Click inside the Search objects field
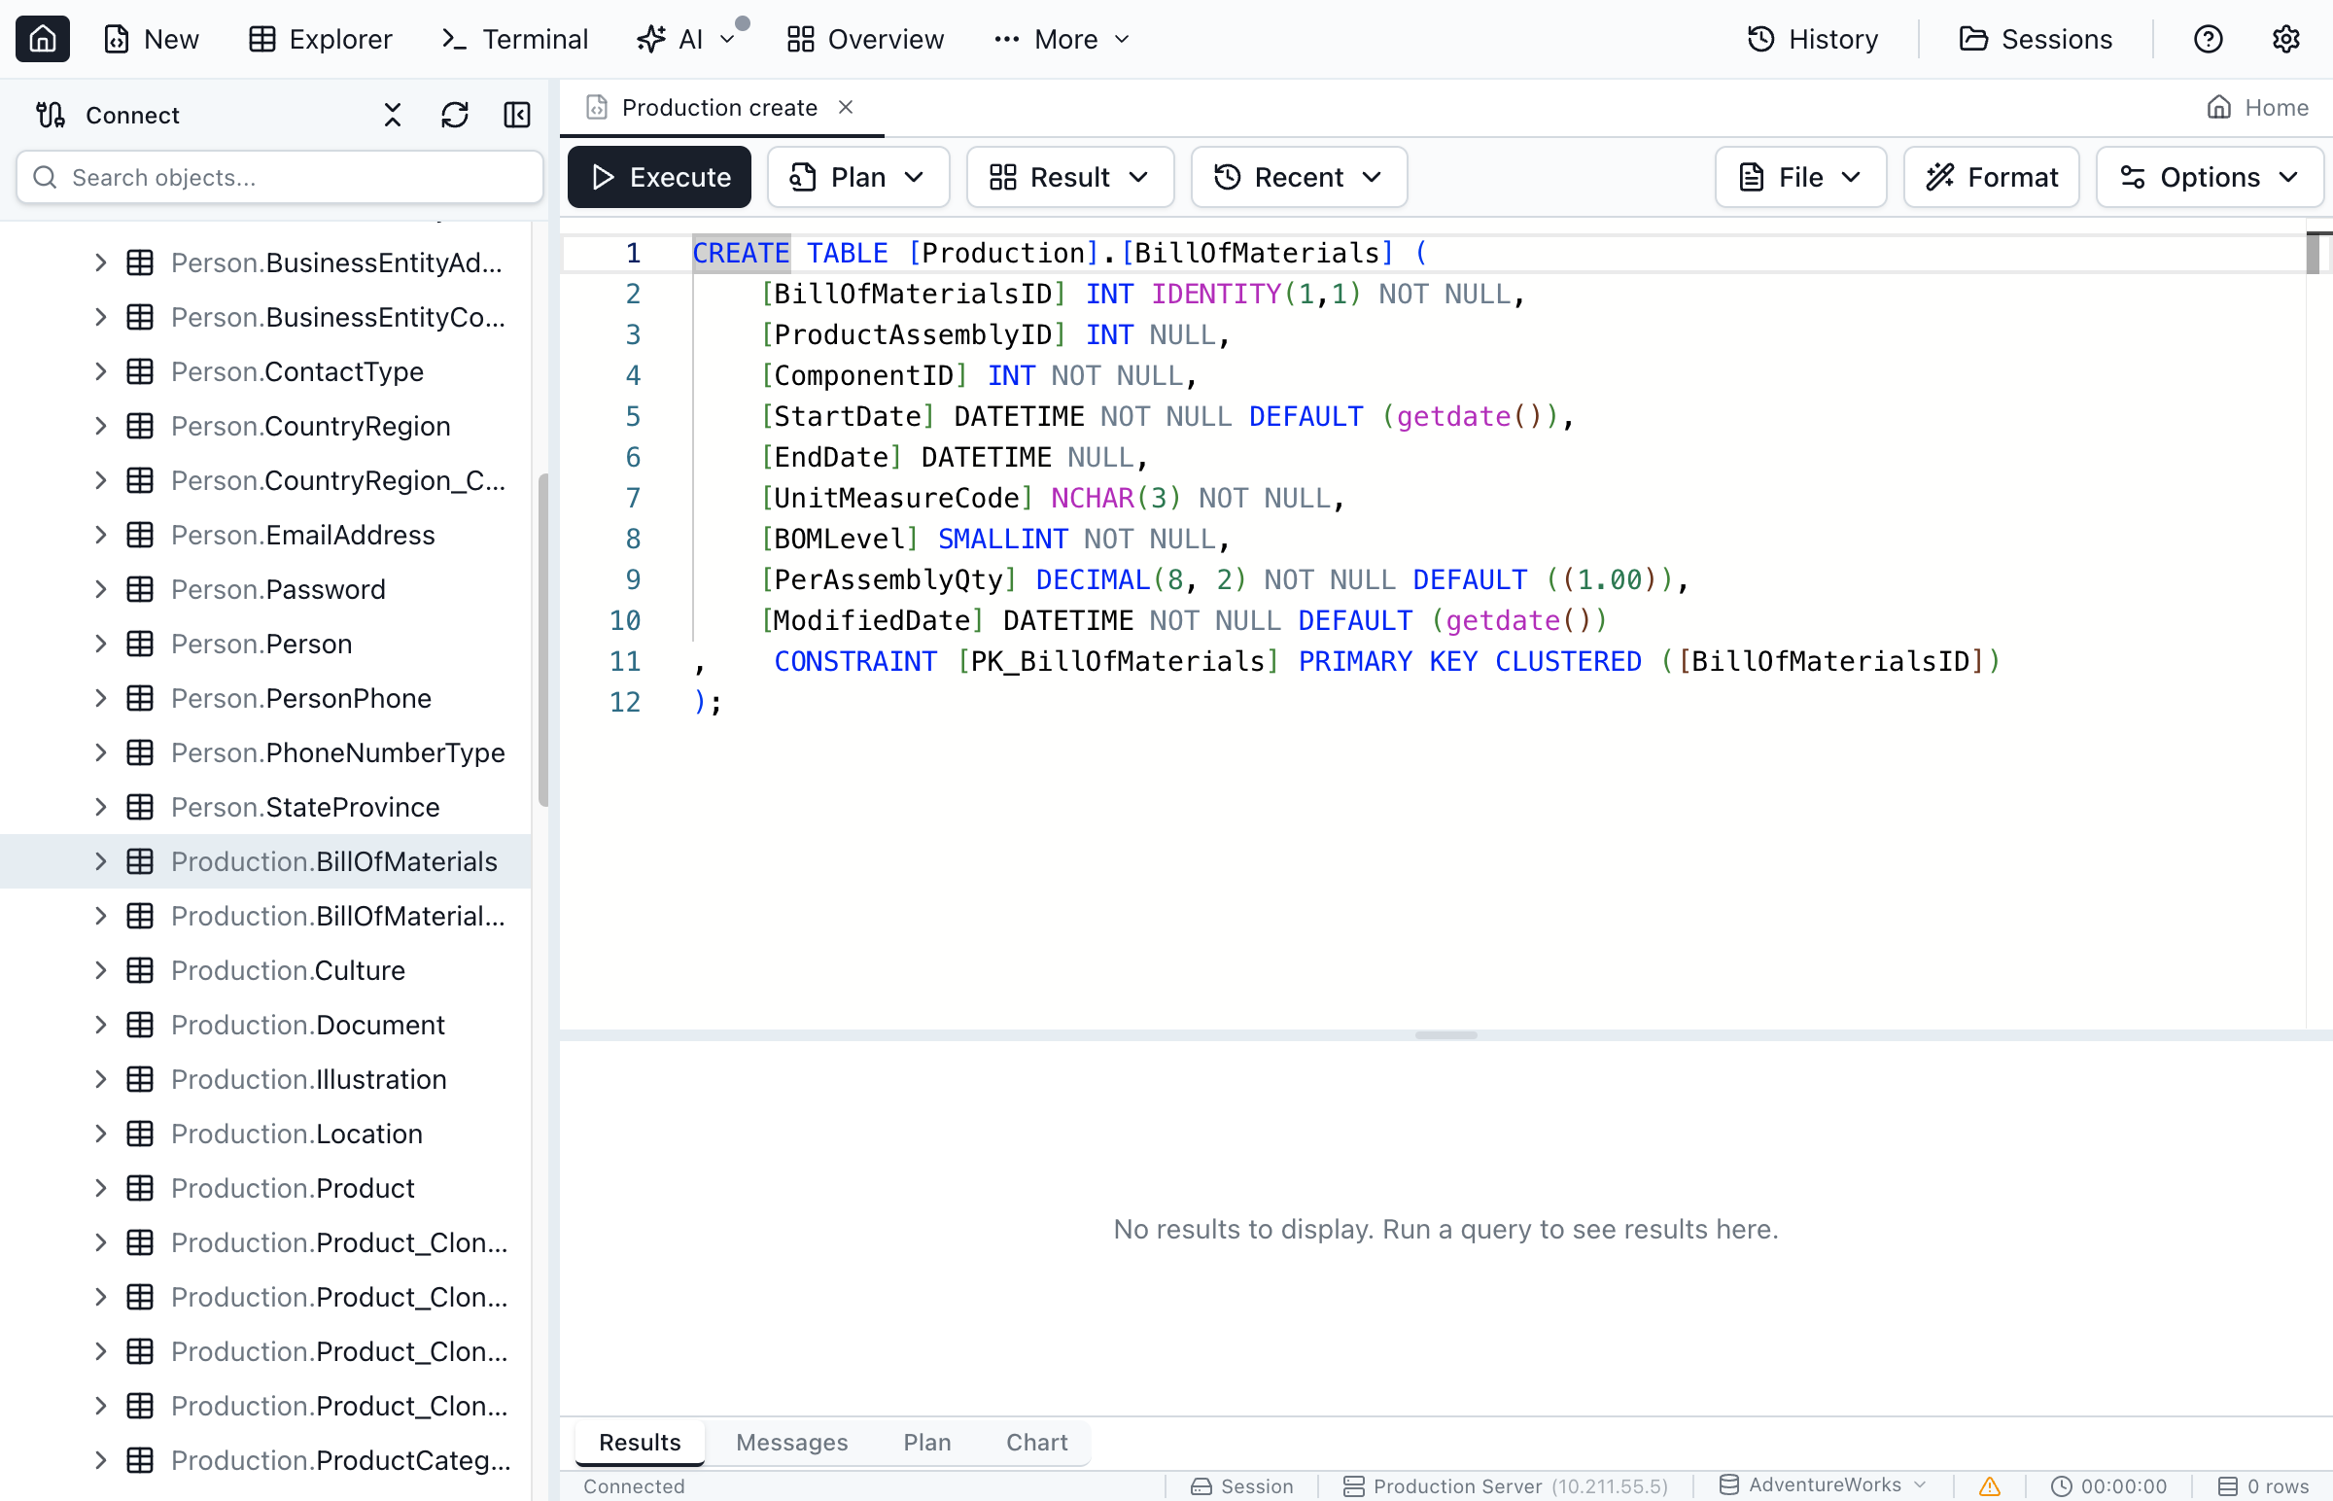Image resolution: width=2333 pixels, height=1501 pixels. 278,177
